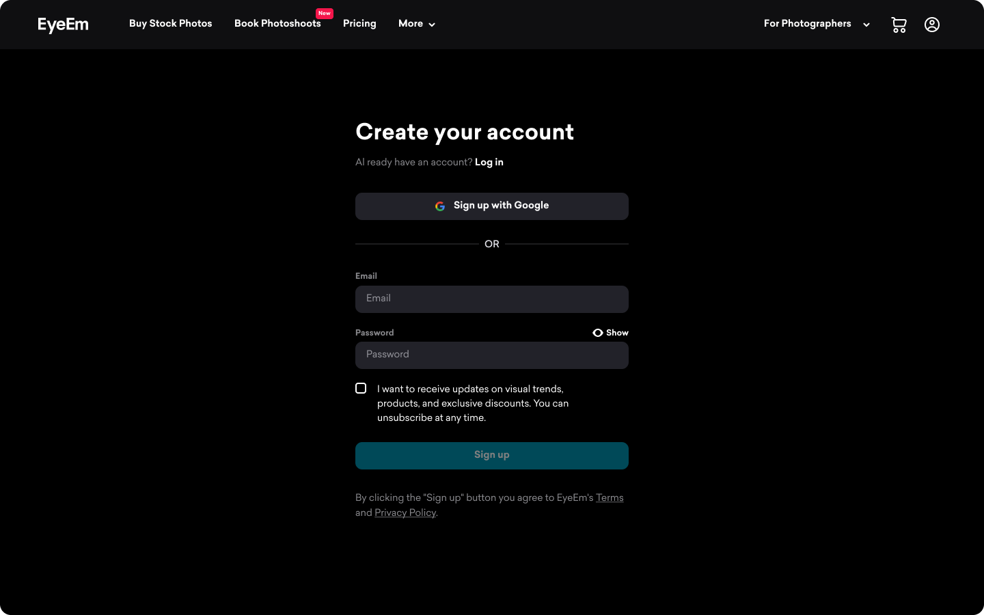Open the Pricing page

click(359, 23)
